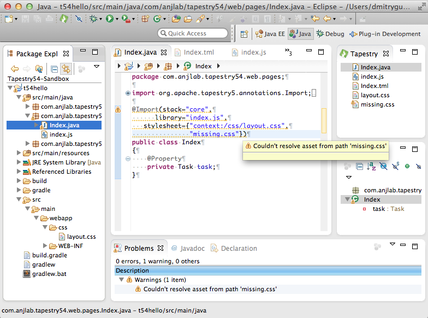Image resolution: width=428 pixels, height=318 pixels.
Task: Toggle Hide Non-Public members in Outline
Action: click(x=407, y=166)
